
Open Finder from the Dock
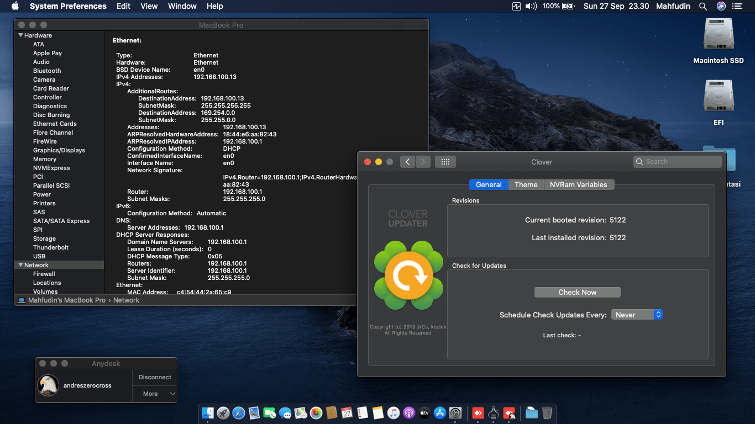pyautogui.click(x=208, y=413)
